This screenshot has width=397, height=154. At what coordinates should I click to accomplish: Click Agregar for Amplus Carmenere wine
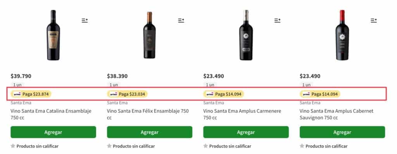click(246, 132)
